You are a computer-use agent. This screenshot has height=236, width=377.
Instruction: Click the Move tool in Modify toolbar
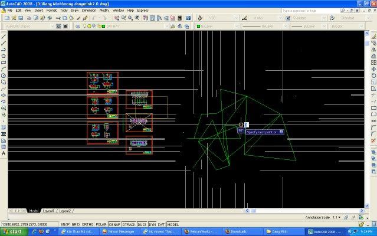pos(373,69)
